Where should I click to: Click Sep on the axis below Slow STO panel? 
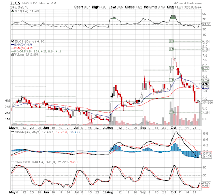(x=143, y=192)
